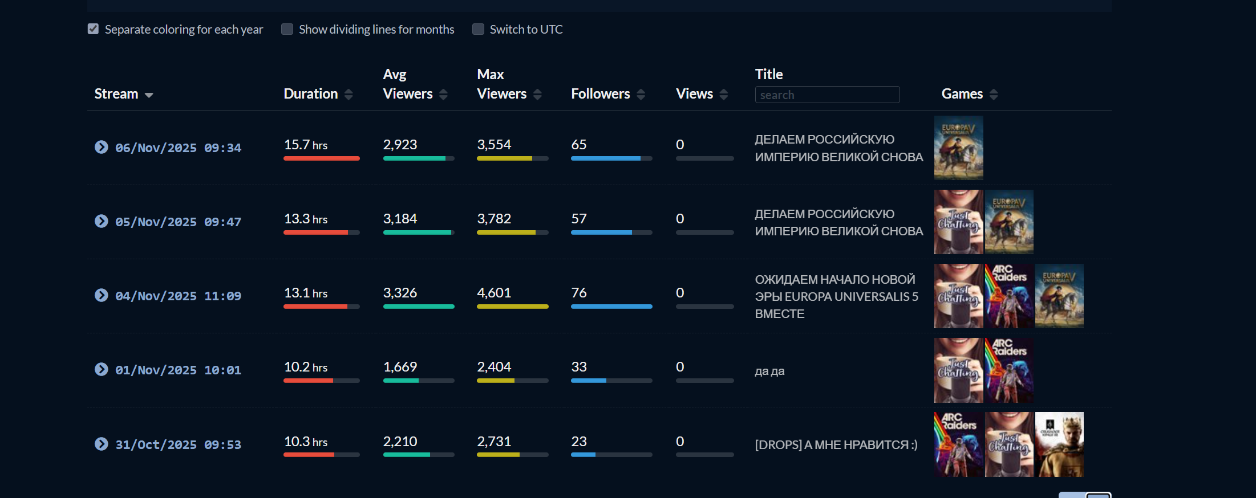
Task: Sort by Avg Viewers sort arrows
Action: click(443, 95)
